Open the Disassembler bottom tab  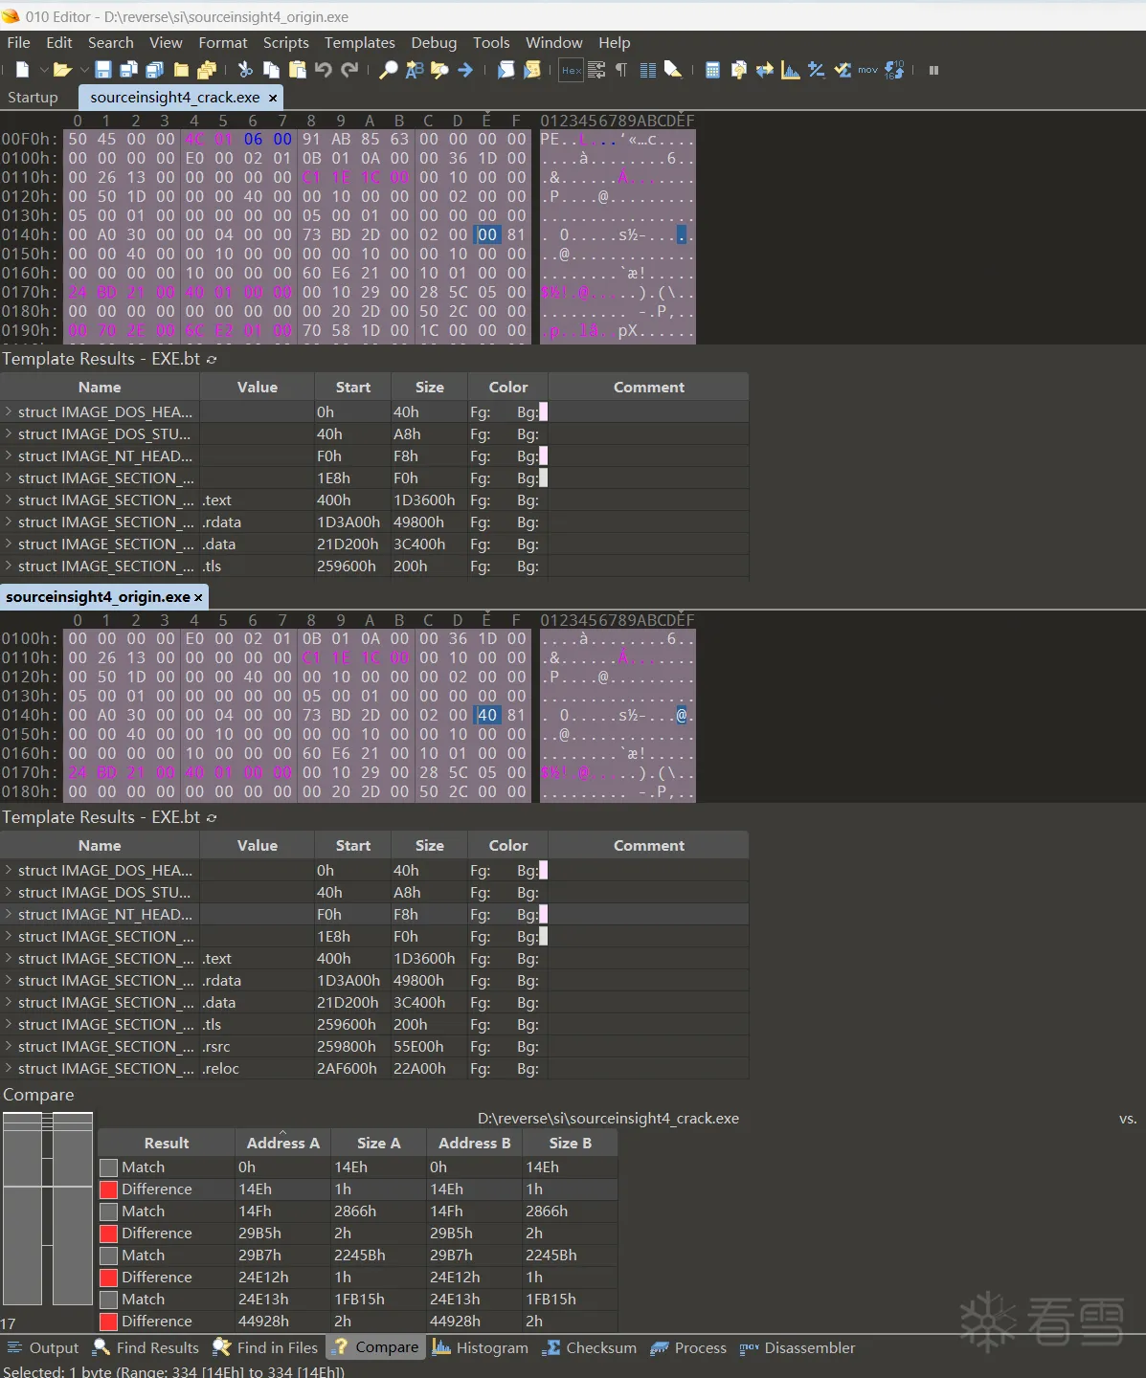tap(798, 1347)
